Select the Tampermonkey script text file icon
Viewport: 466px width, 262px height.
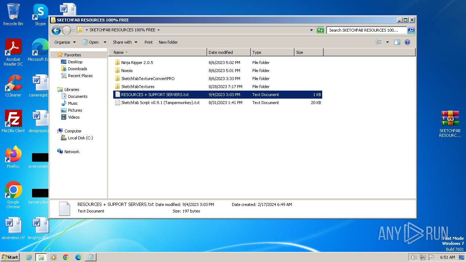pos(117,103)
